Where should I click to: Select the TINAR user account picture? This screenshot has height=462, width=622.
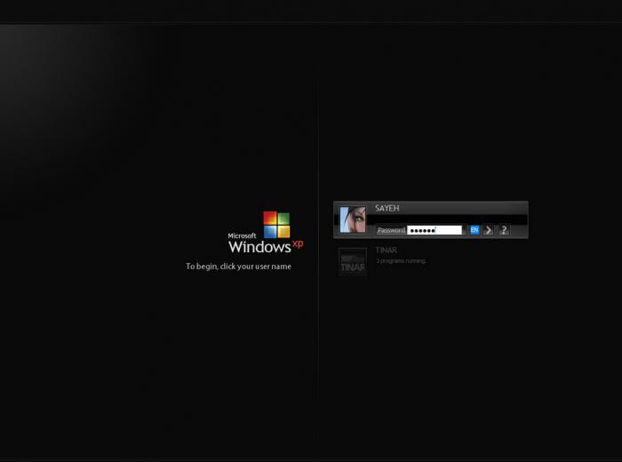[352, 261]
